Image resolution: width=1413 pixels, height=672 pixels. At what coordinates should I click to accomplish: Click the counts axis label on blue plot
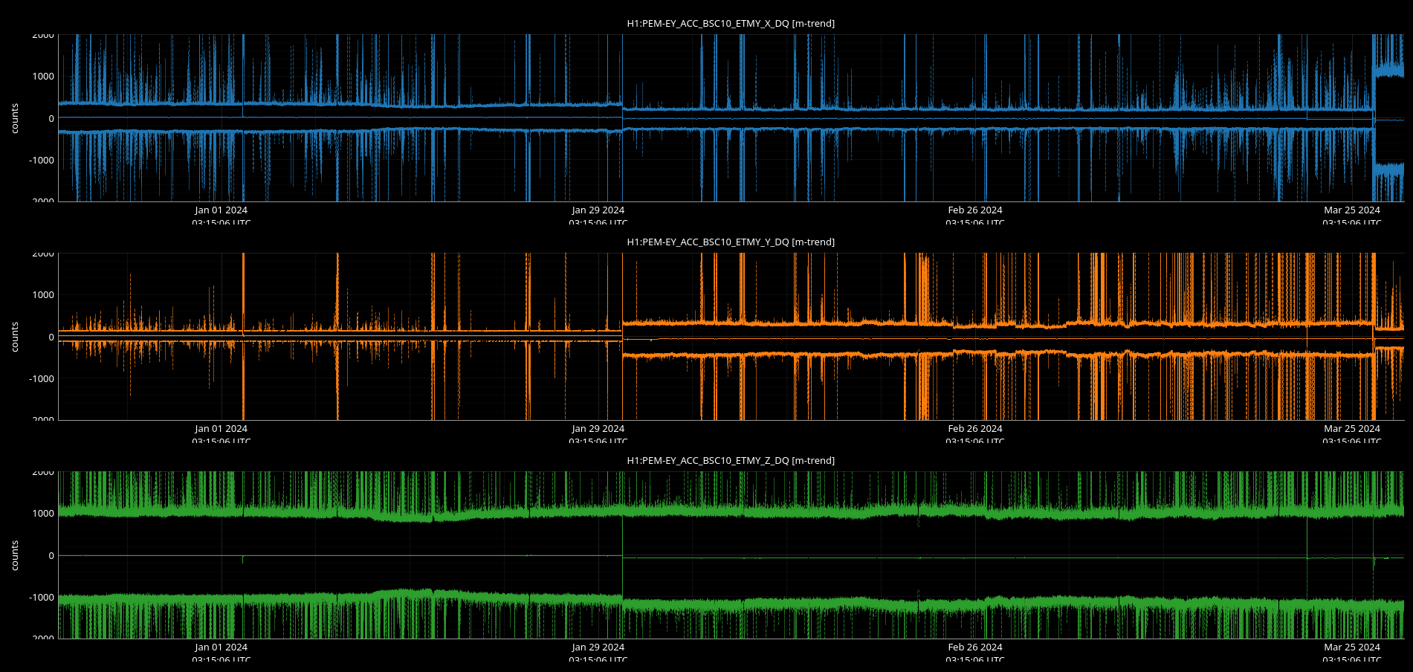coord(15,118)
